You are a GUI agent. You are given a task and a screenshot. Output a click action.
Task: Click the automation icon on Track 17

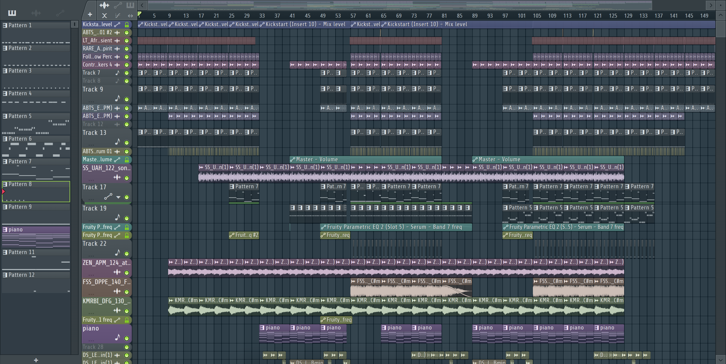pos(108,196)
